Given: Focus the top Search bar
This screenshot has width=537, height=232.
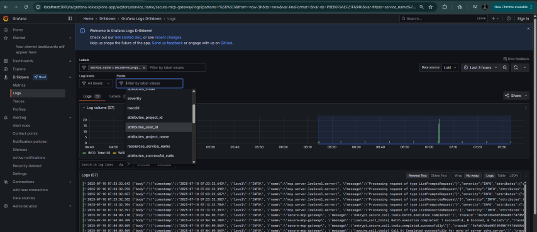Looking at the screenshot, I should [x=443, y=18].
